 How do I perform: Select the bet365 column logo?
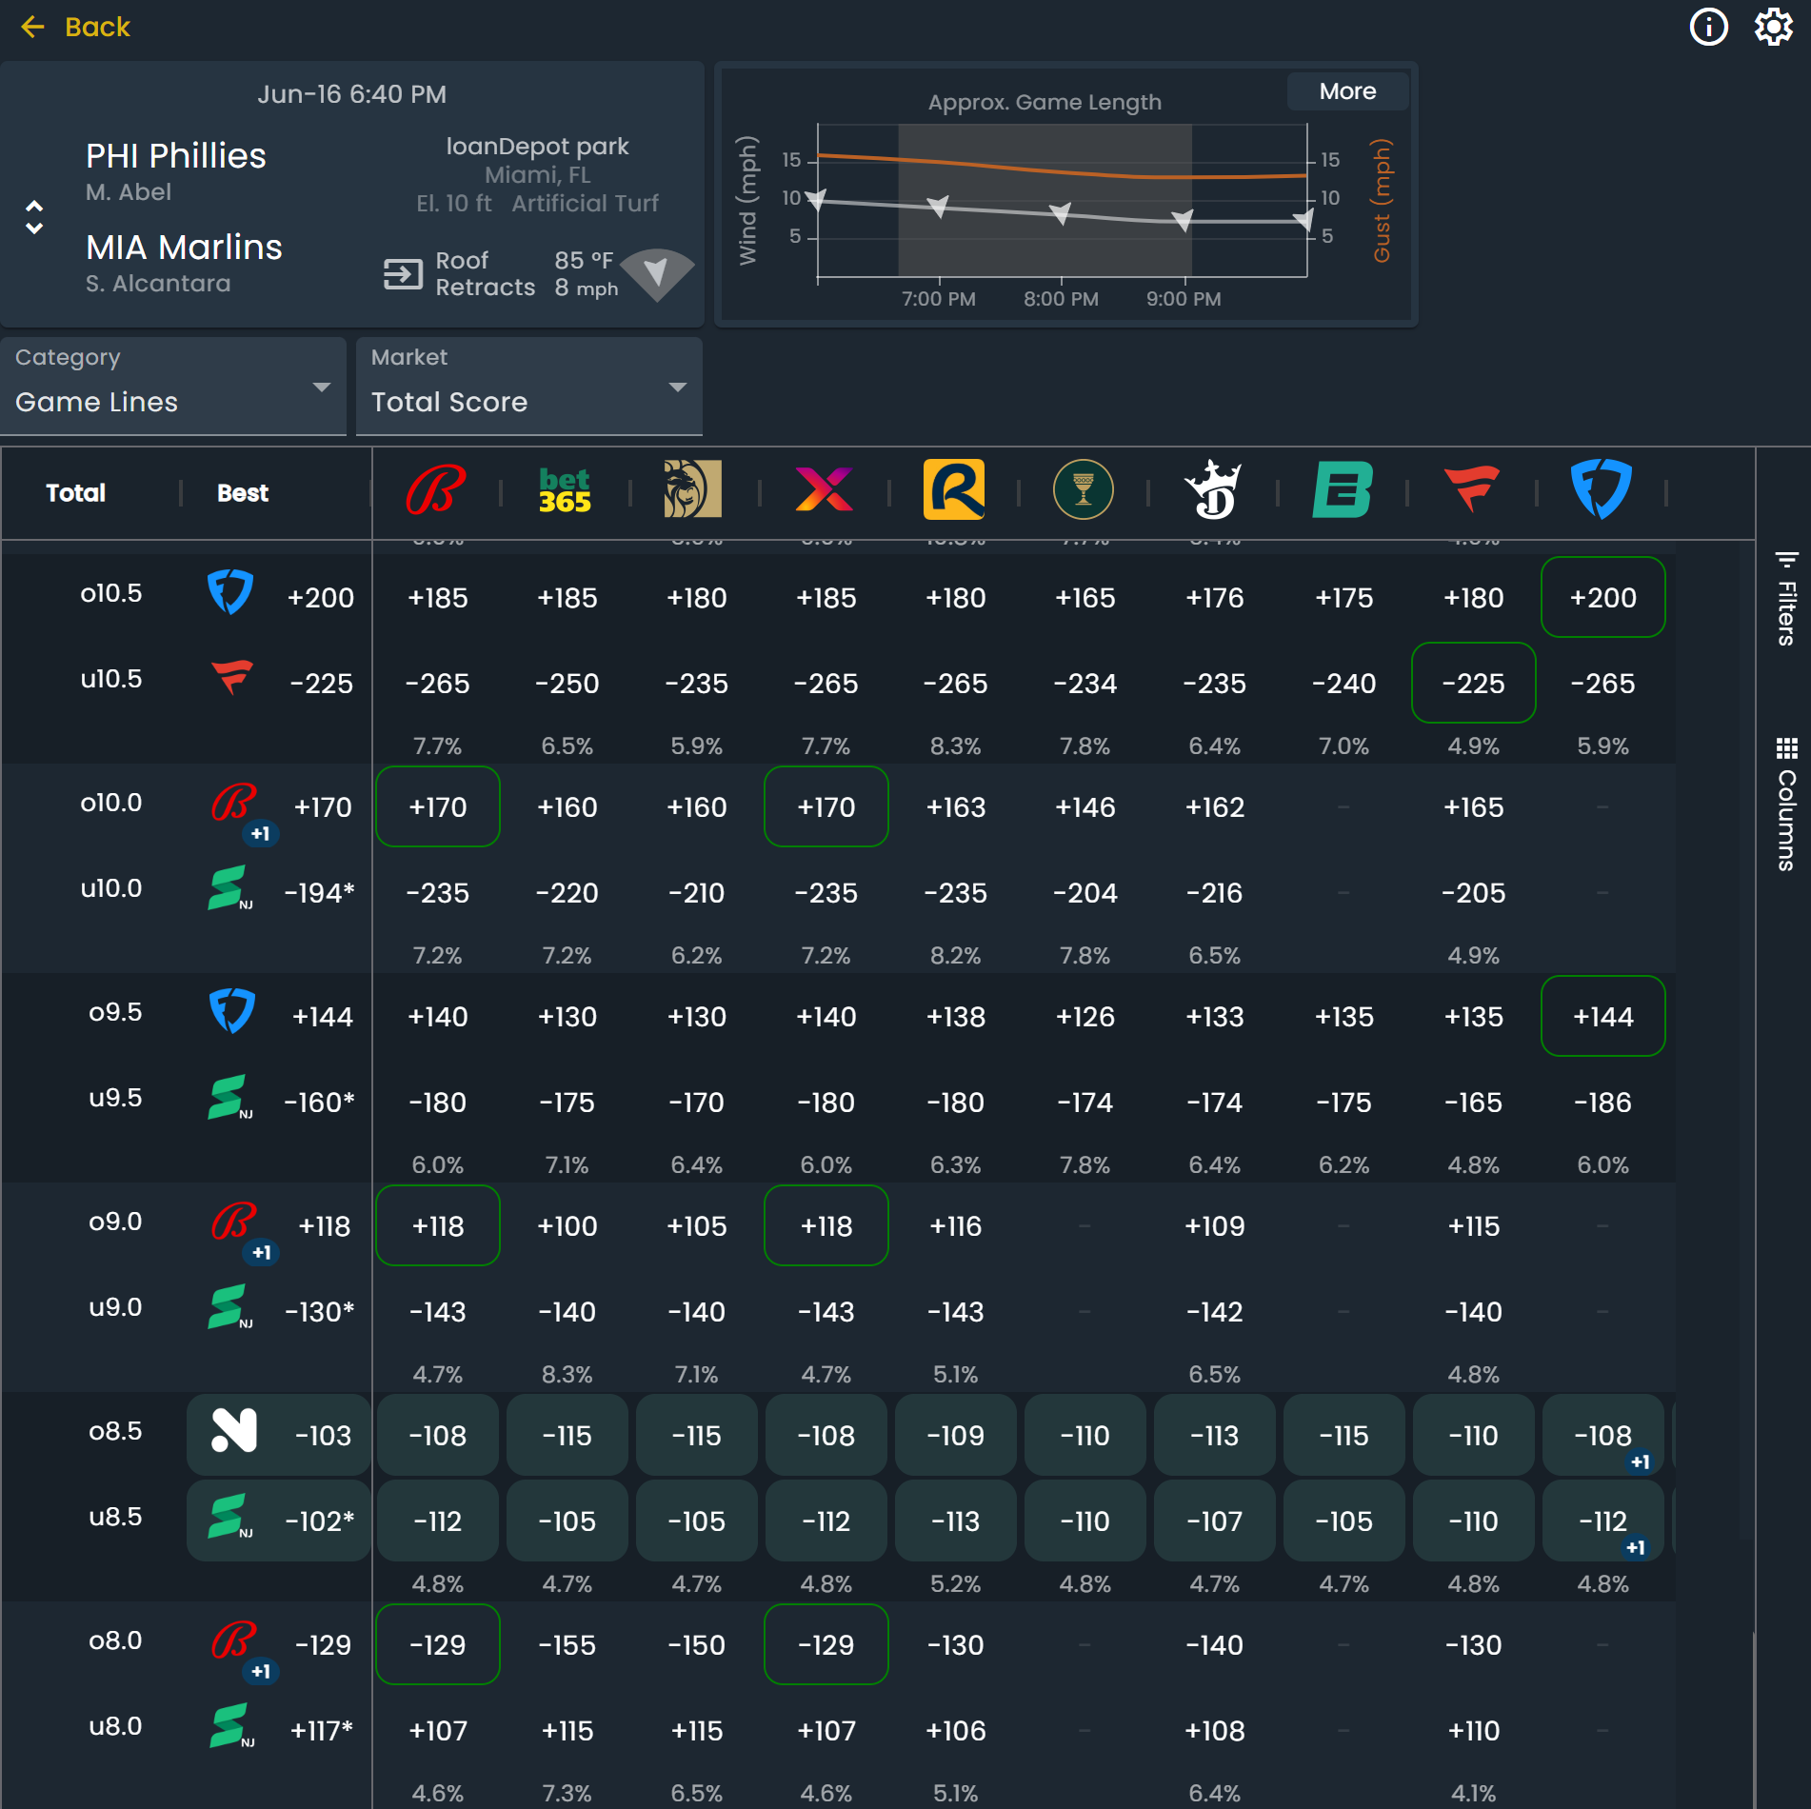point(566,490)
